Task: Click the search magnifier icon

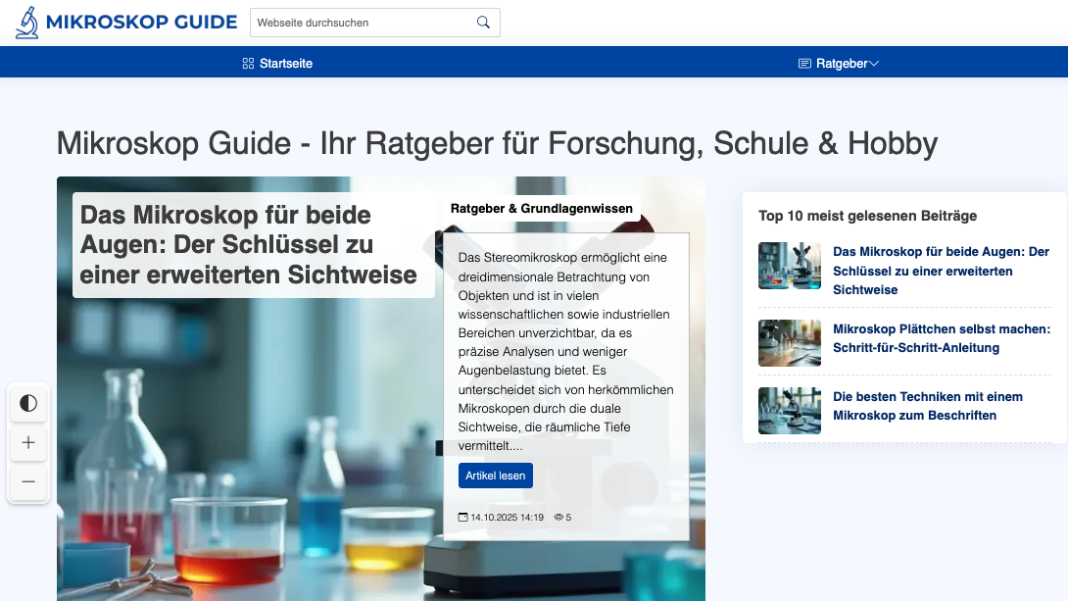Action: pos(483,23)
